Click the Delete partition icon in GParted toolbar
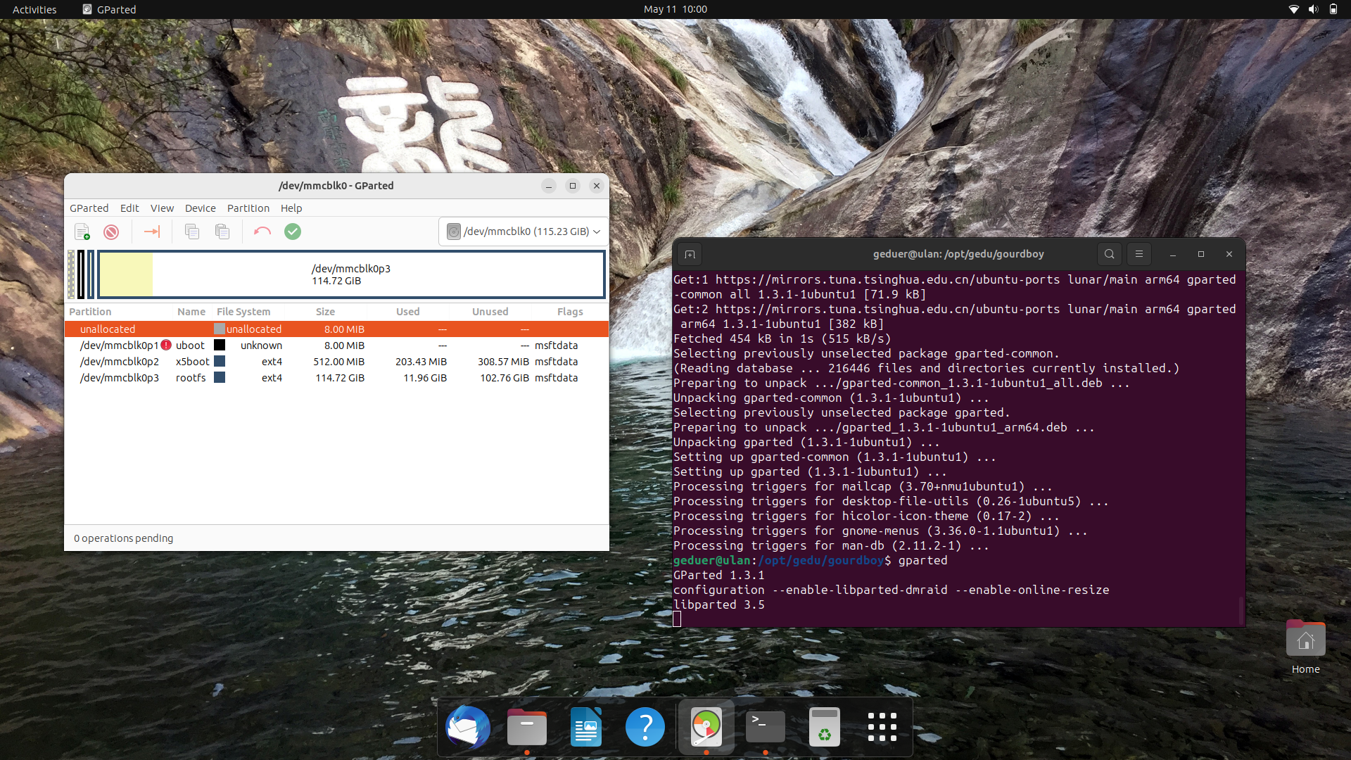 coord(111,232)
